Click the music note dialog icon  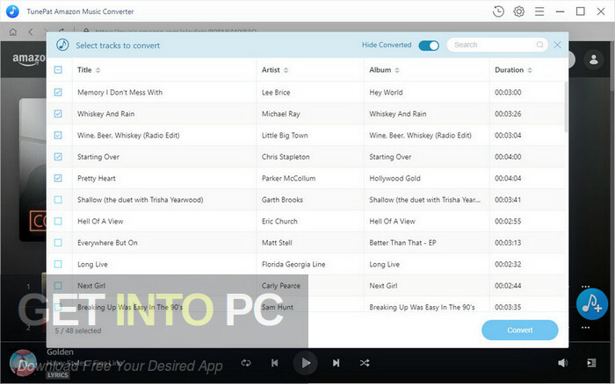pos(62,45)
